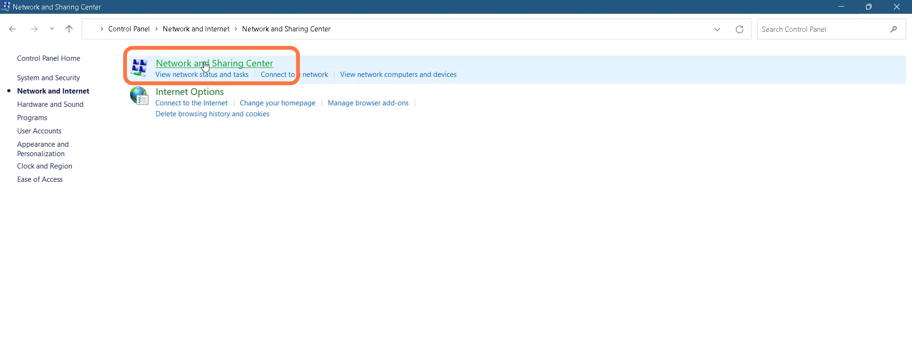Go forward with the forward arrow
The image size is (912, 338).
[x=34, y=29]
